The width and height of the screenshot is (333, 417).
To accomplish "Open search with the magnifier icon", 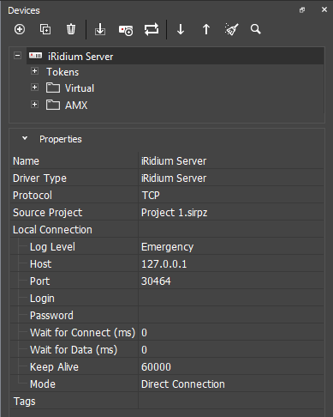I will tap(255, 29).
